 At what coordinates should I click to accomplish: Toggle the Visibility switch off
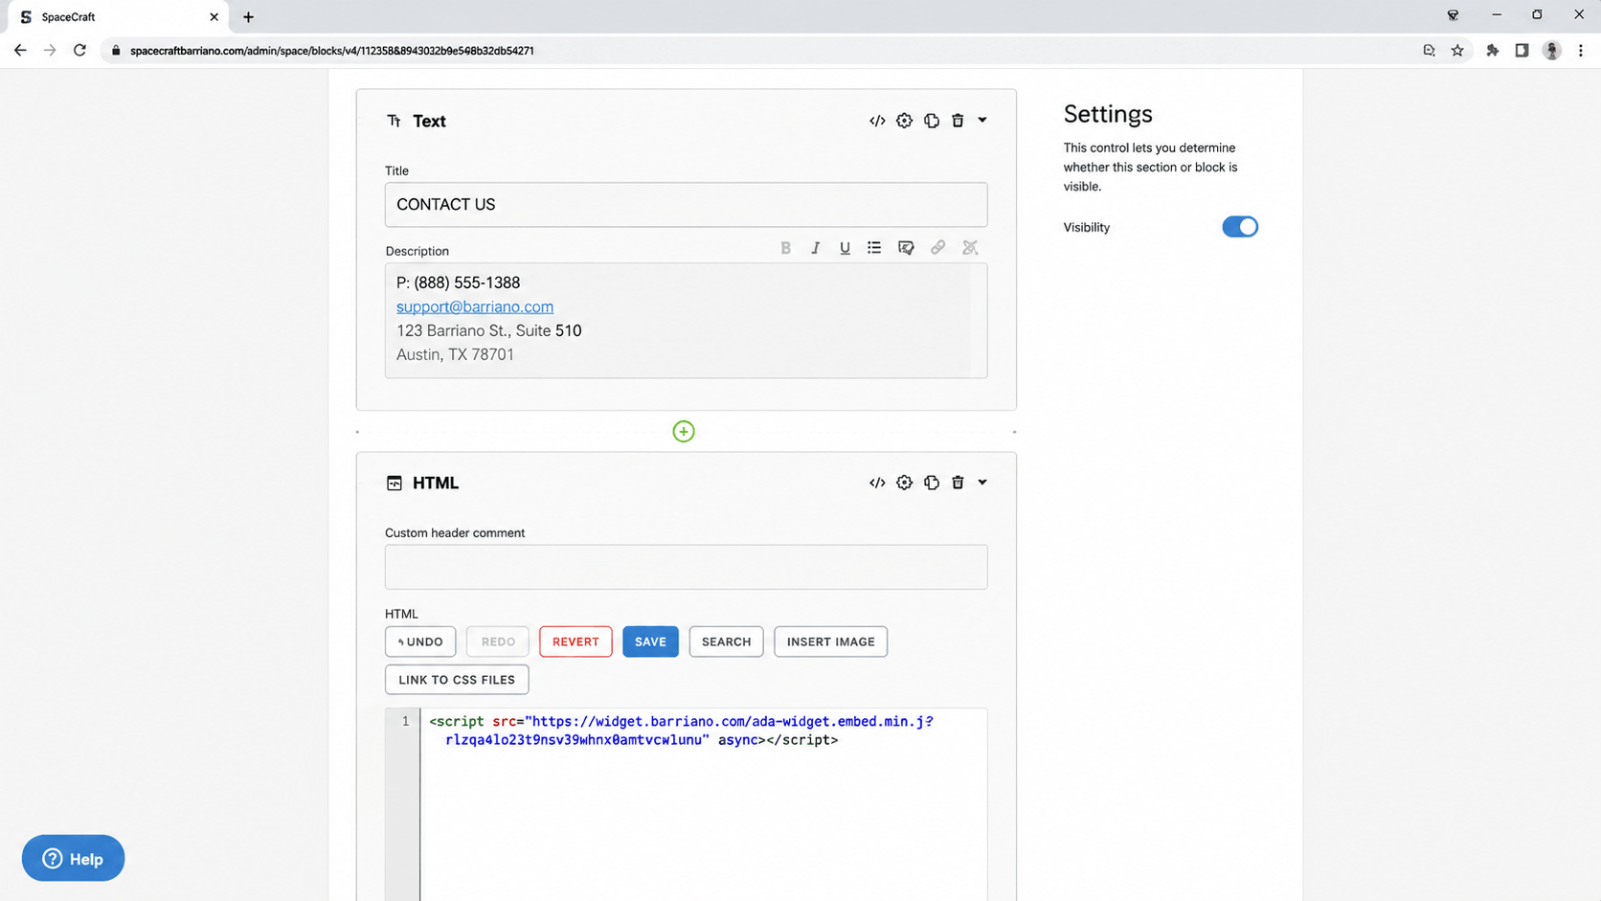[1240, 227]
